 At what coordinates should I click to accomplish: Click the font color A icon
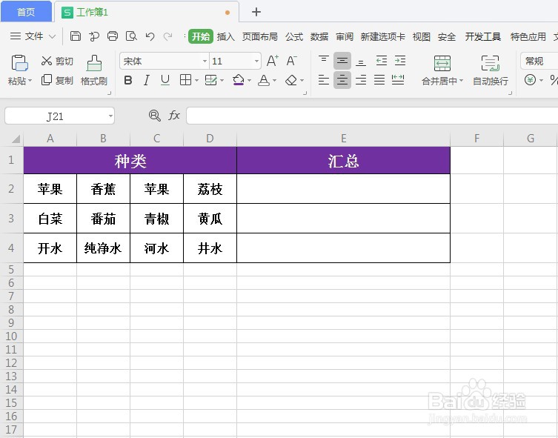tap(263, 81)
